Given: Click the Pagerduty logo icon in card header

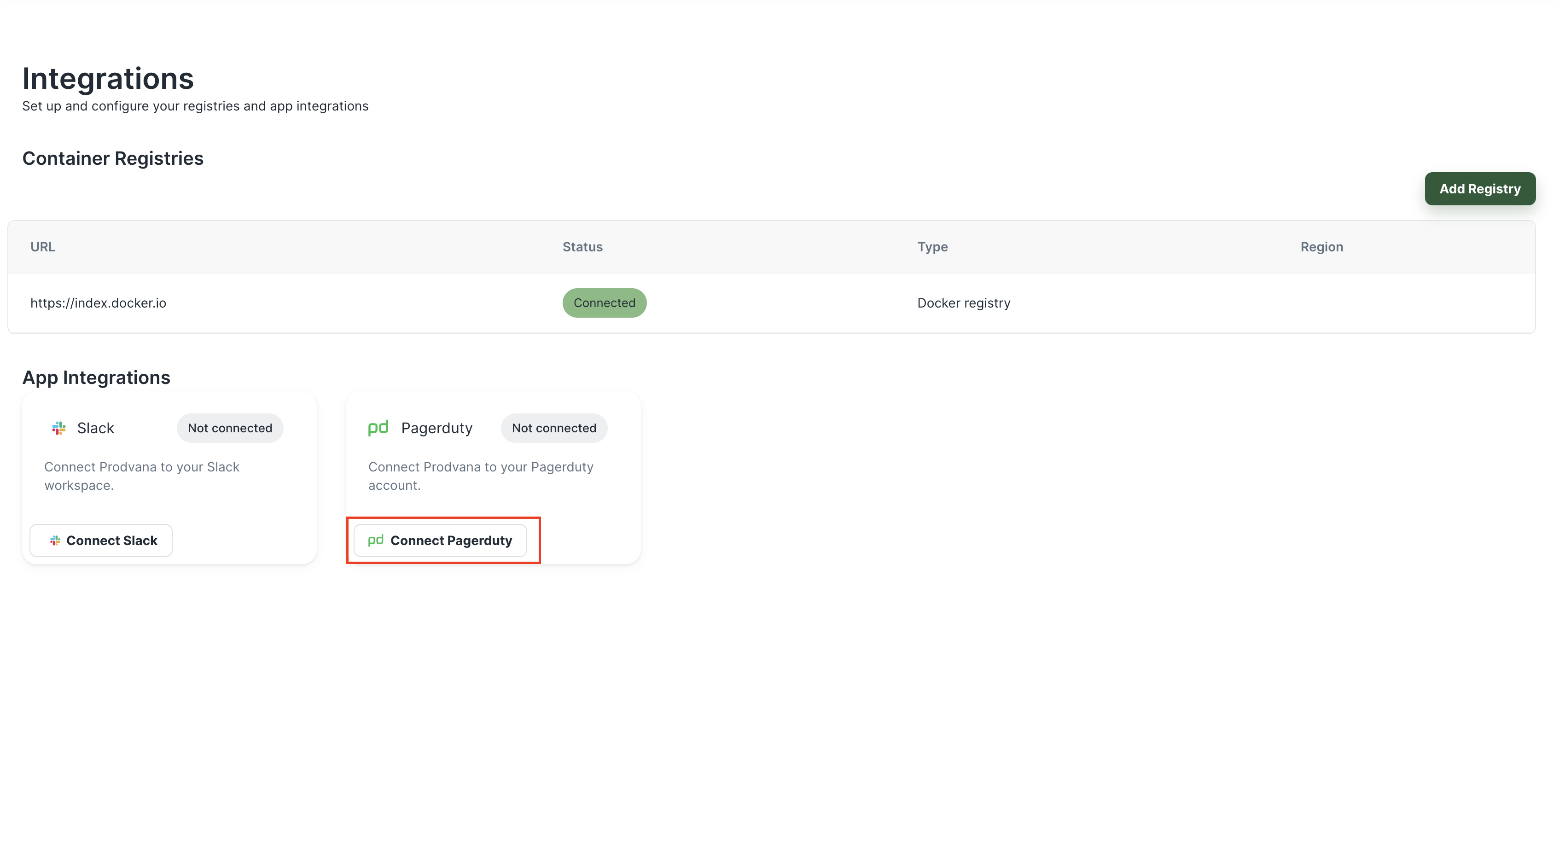Looking at the screenshot, I should [x=378, y=428].
